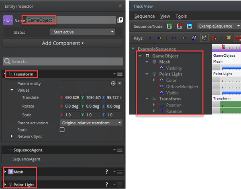
Task: Open the edit sequence properties icon
Action: (x=188, y=27)
